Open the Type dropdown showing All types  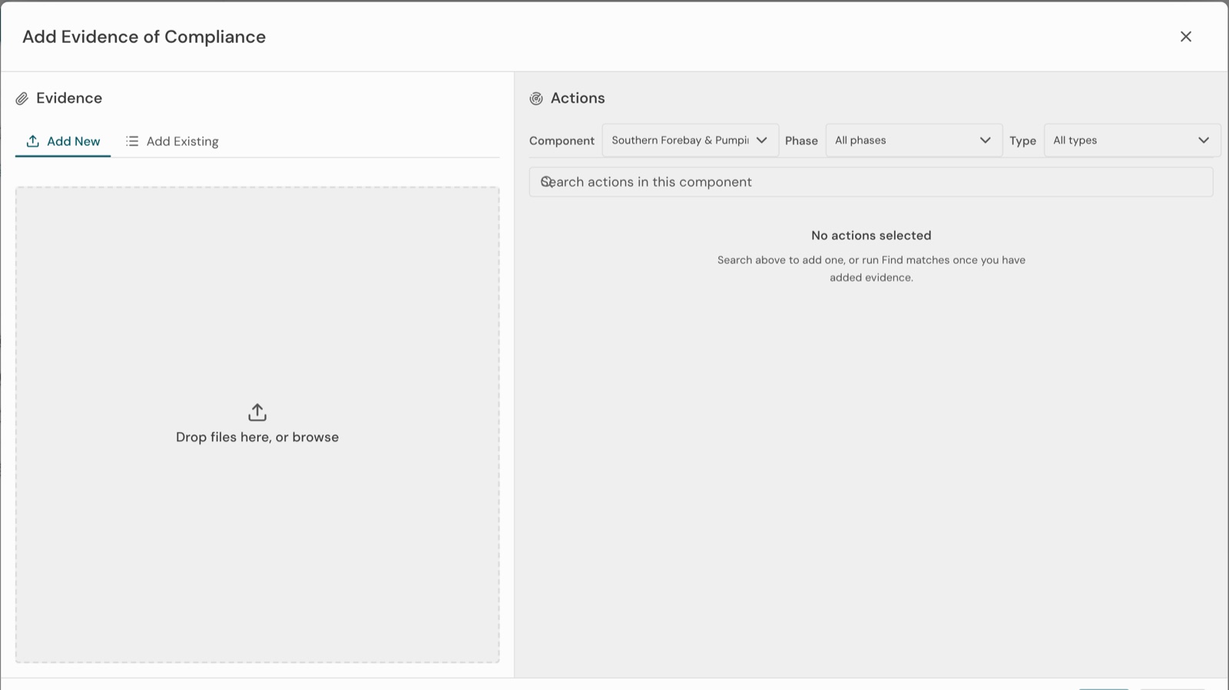click(x=1132, y=140)
